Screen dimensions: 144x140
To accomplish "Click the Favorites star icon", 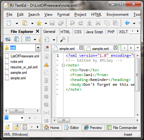I will tap(39, 23).
